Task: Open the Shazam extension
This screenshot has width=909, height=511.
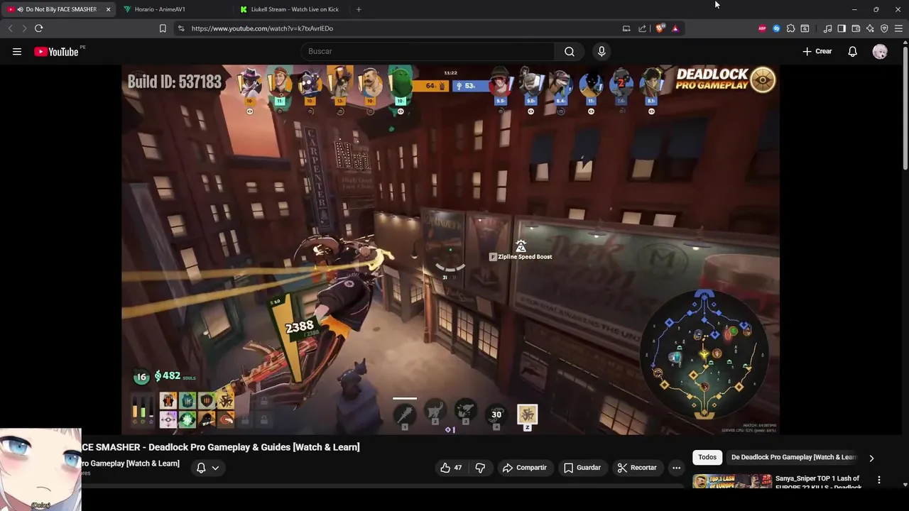Action: point(776,28)
